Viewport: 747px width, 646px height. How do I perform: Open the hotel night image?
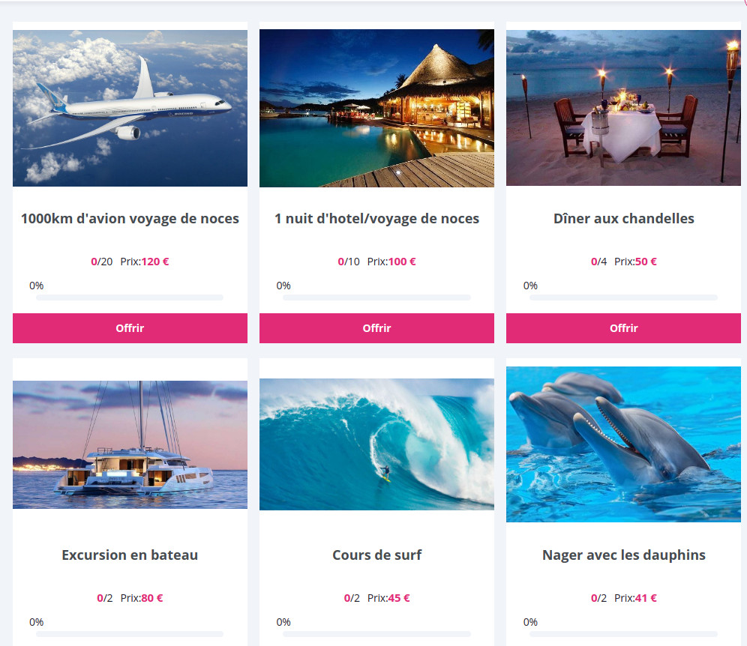[376, 108]
